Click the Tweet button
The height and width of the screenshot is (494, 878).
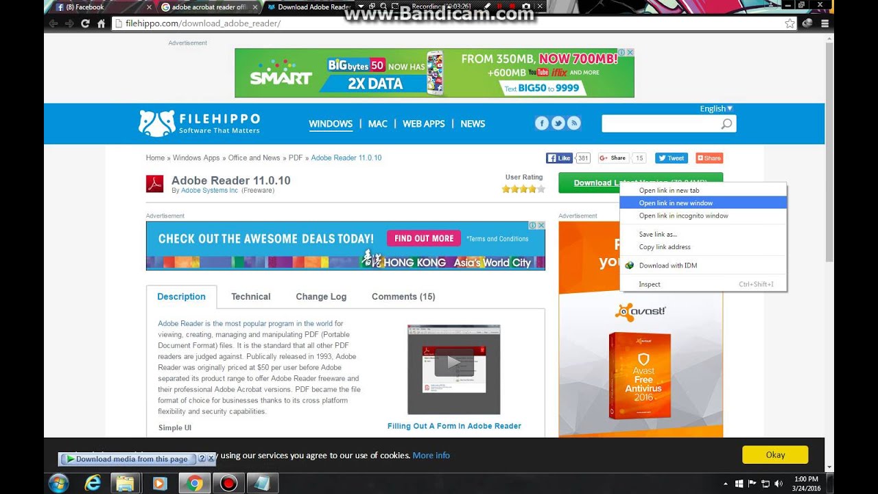[x=671, y=158]
